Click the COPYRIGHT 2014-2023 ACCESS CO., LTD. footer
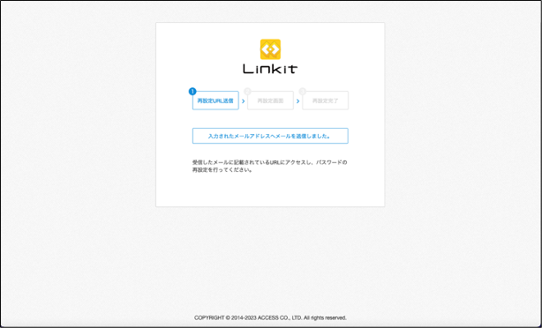Screen dimensions: 542x328 (x=270, y=317)
